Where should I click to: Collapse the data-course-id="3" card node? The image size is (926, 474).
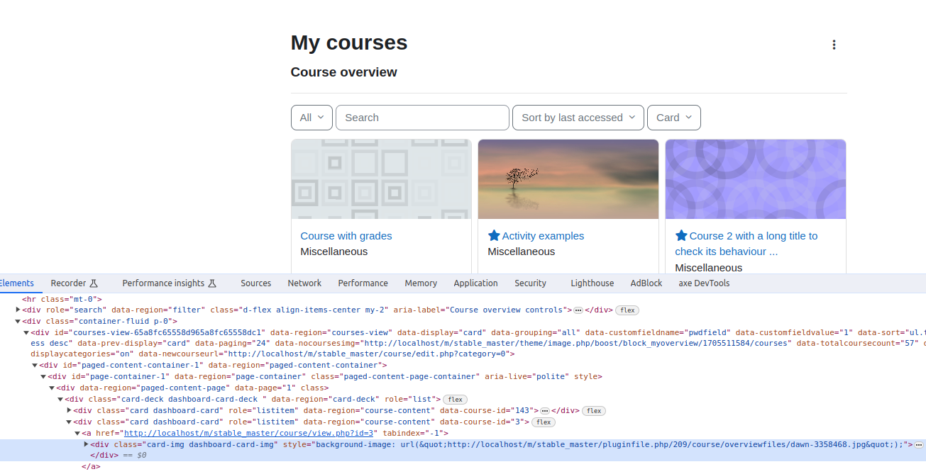click(69, 422)
